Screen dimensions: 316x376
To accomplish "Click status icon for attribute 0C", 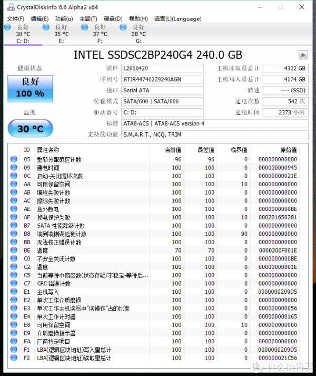I will coord(14,176).
